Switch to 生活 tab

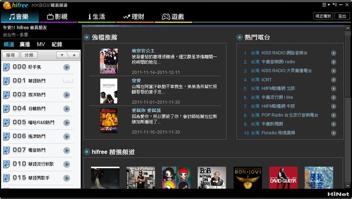[x=96, y=17]
